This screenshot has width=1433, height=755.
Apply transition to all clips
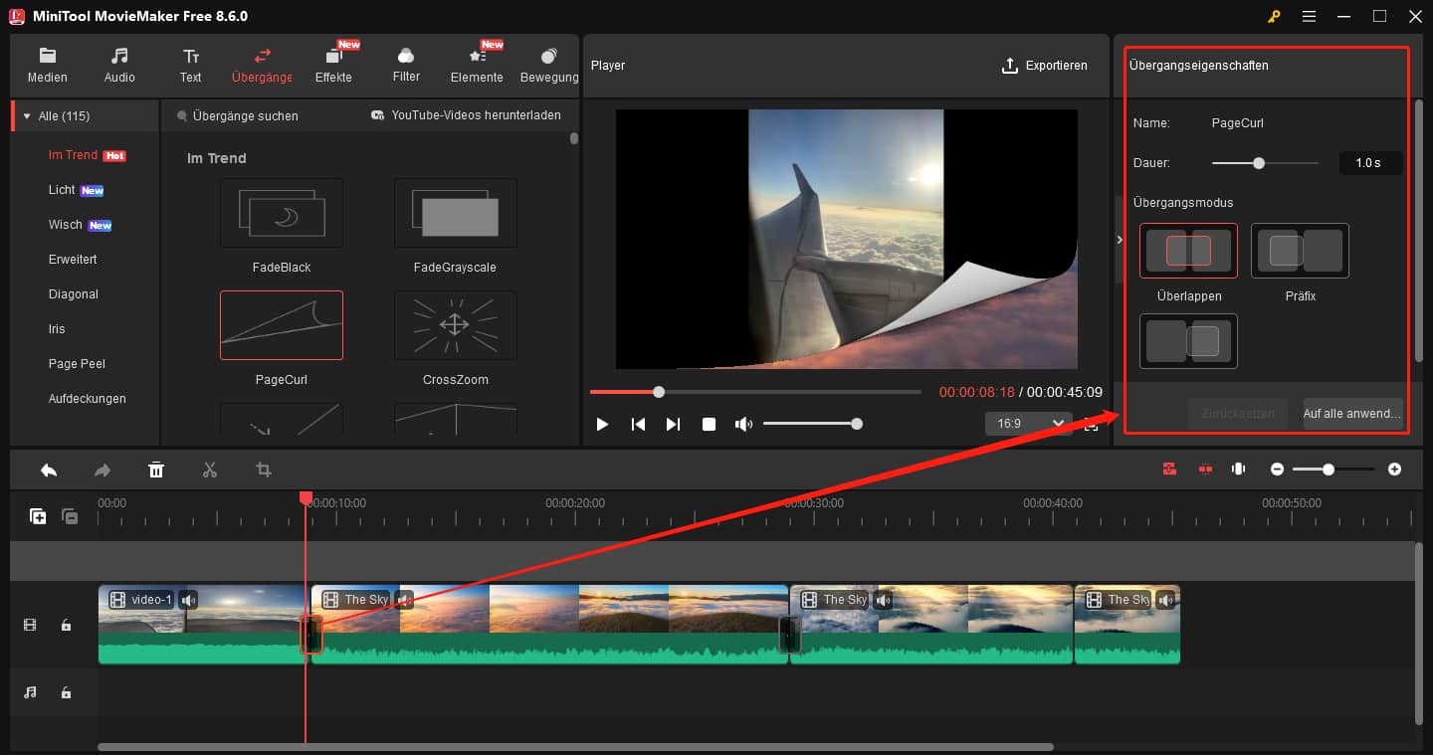(1352, 413)
